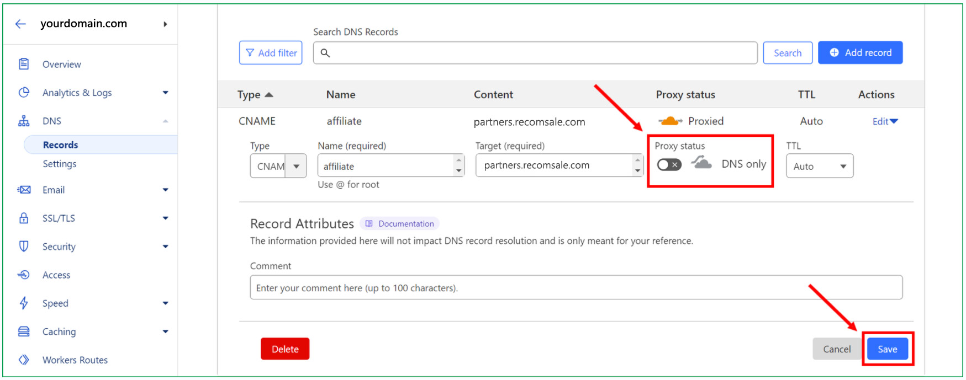Select Records under DNS menu

(61, 145)
